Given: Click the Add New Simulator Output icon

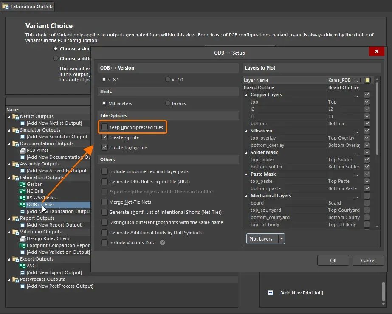Looking at the screenshot, I should pyautogui.click(x=23, y=137).
